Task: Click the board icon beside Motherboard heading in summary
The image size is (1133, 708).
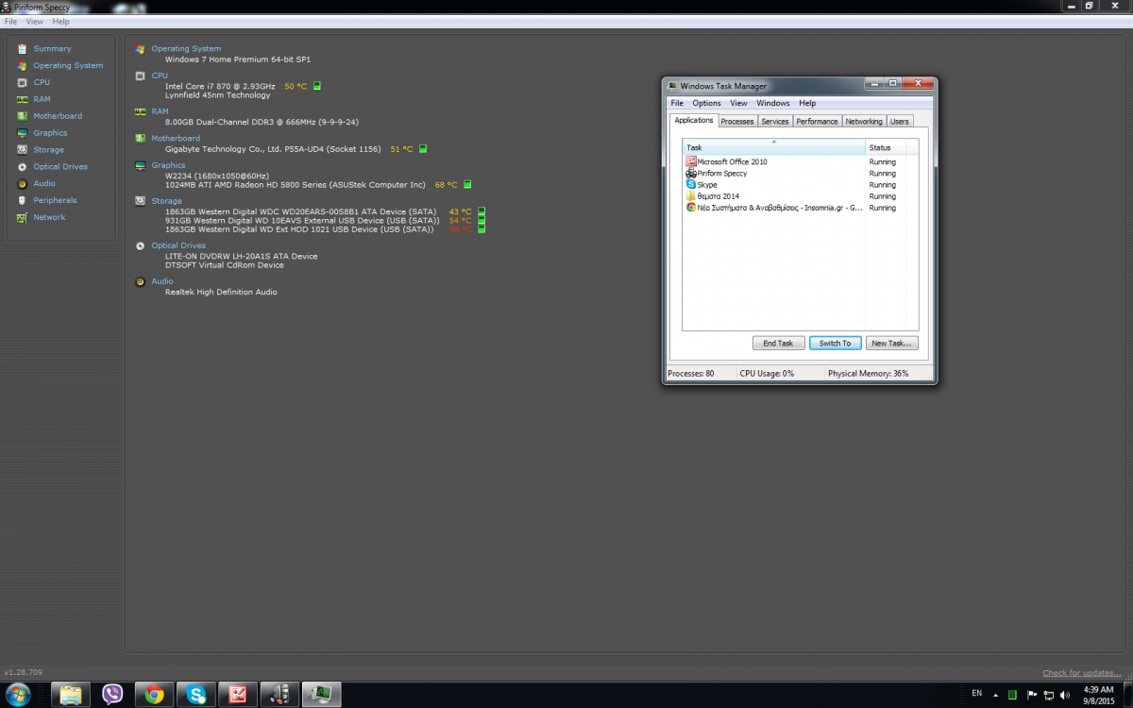Action: 140,139
